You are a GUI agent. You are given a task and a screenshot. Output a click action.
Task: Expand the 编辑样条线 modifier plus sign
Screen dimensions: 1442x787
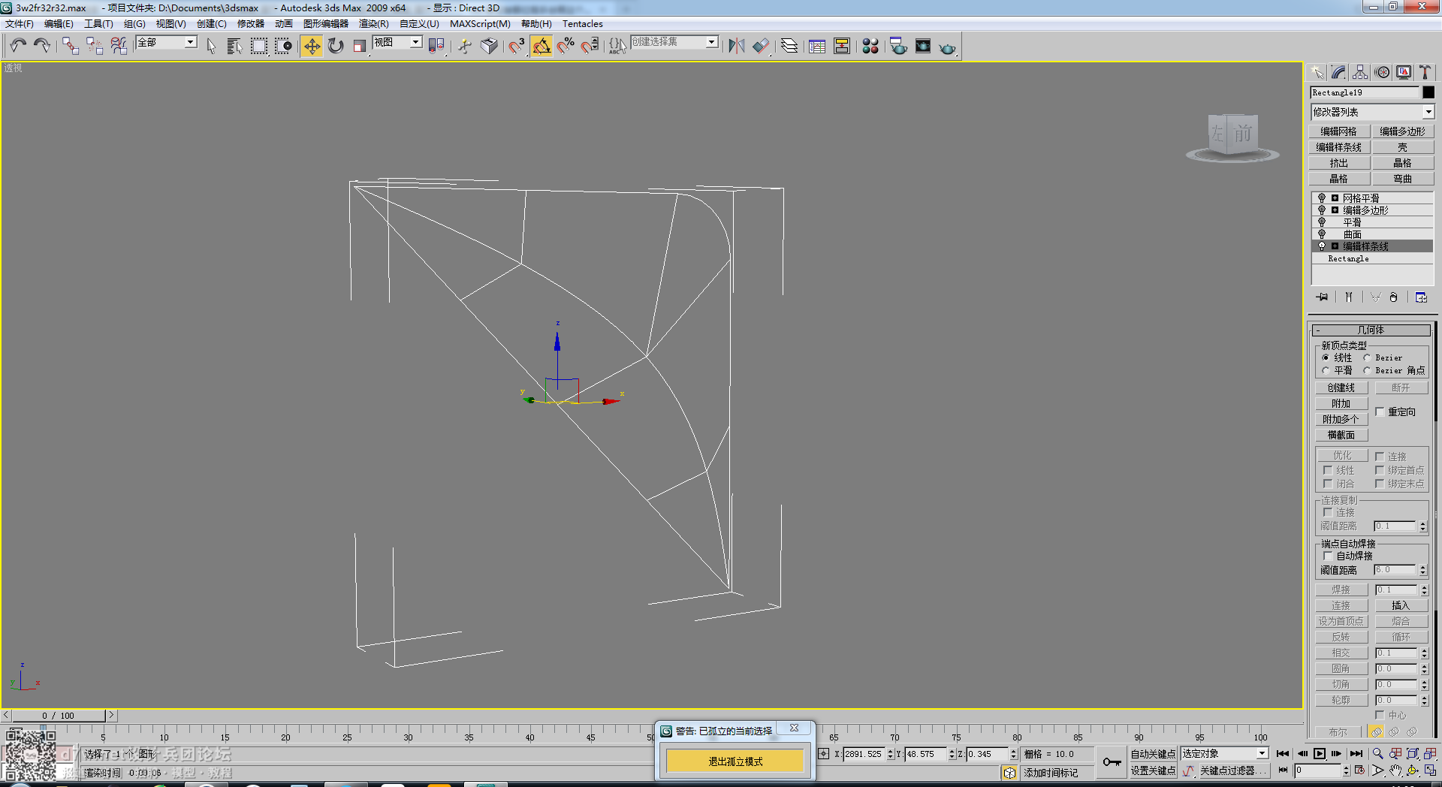pos(1335,246)
